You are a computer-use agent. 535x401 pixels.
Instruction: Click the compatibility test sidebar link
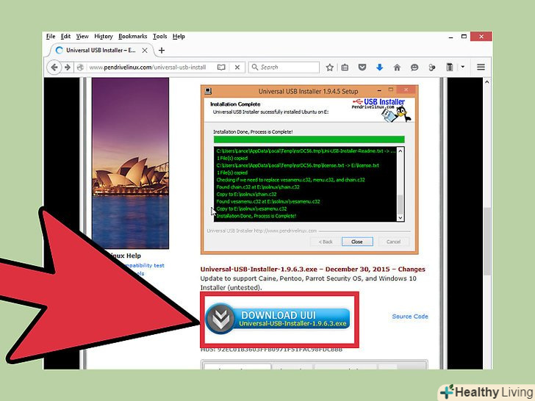pyautogui.click(x=144, y=265)
